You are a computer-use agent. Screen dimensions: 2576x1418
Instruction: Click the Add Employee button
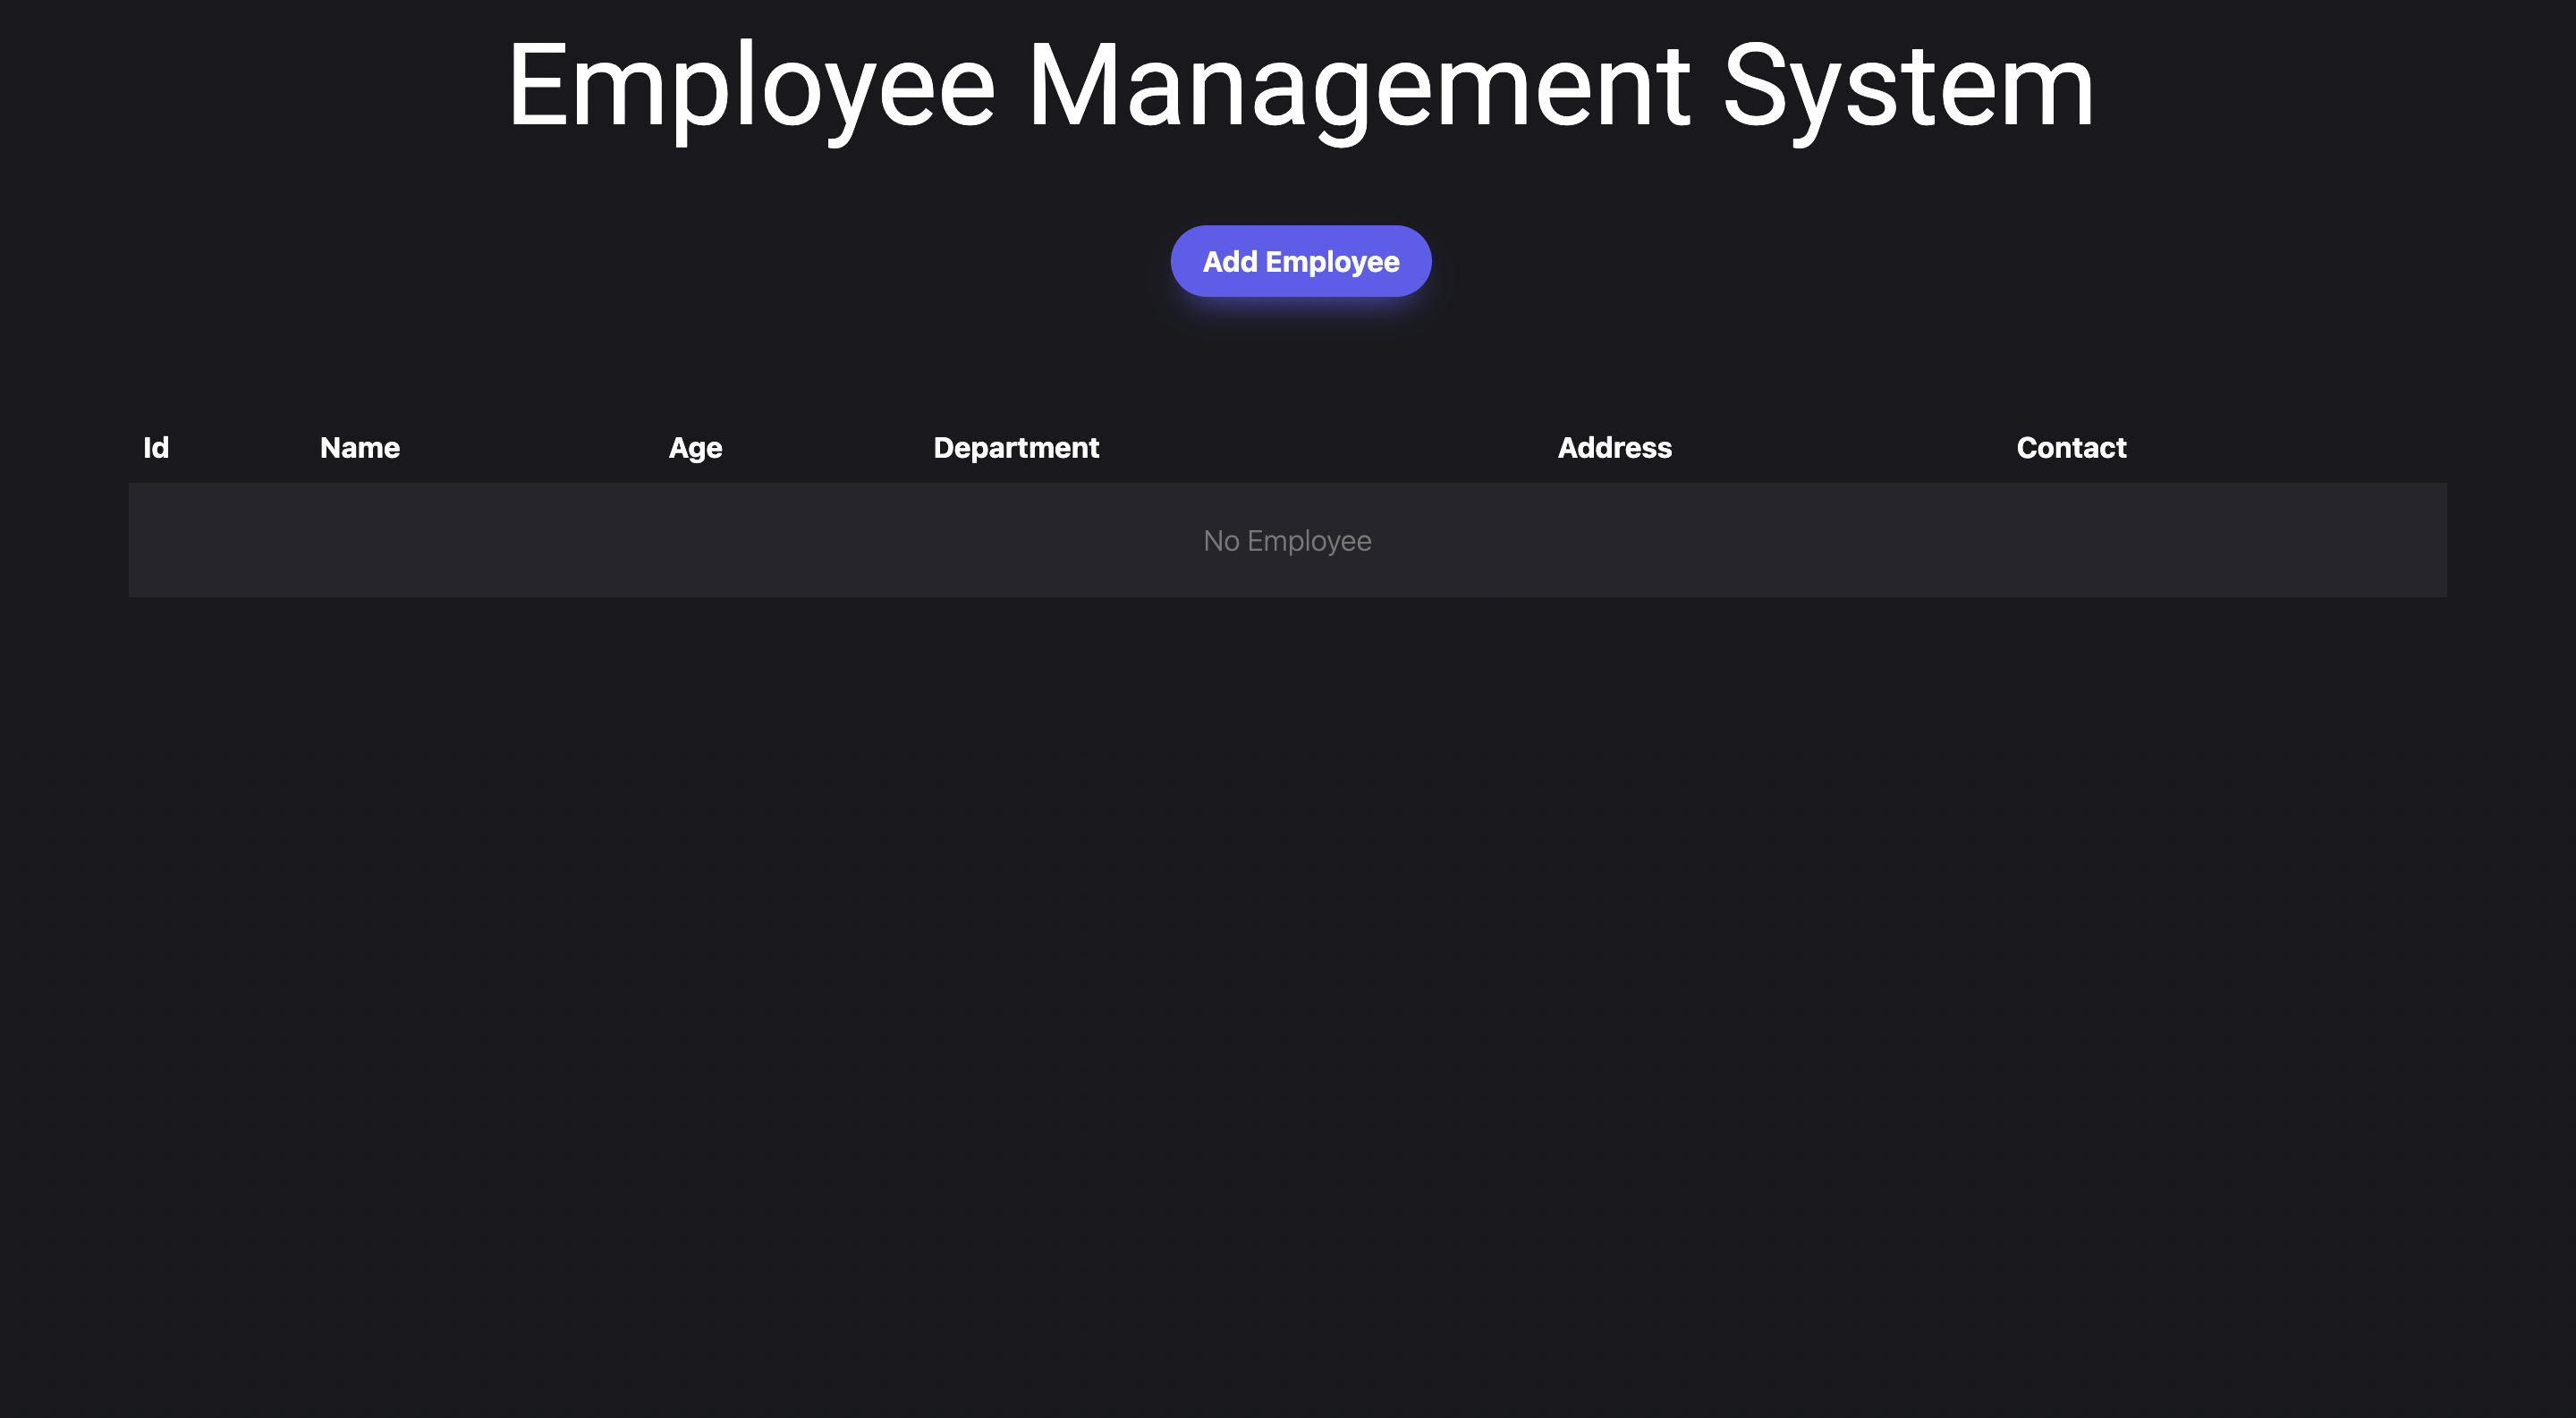coord(1300,261)
